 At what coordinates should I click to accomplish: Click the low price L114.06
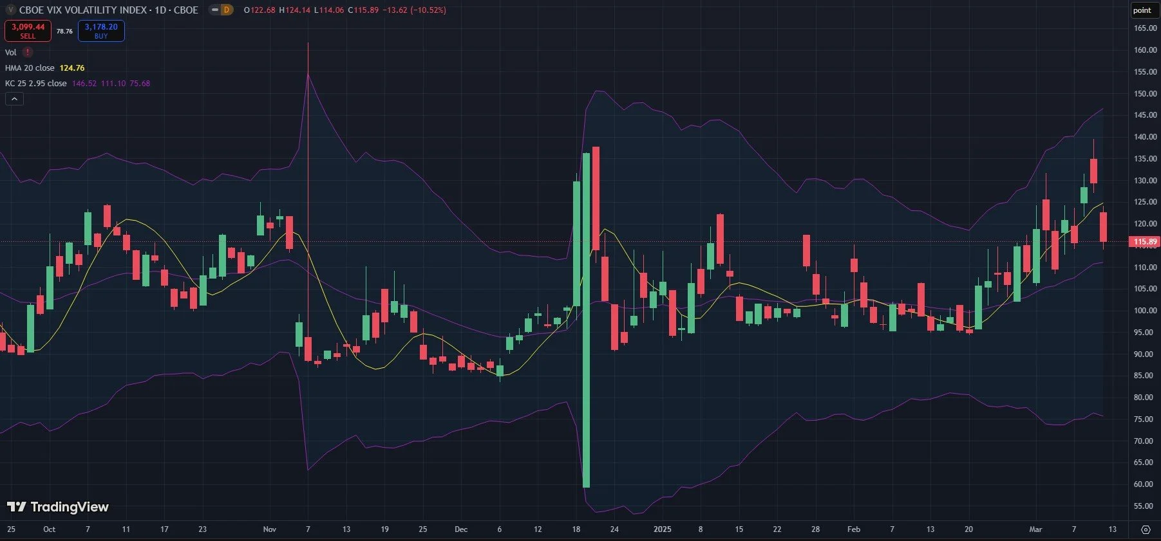(x=329, y=10)
